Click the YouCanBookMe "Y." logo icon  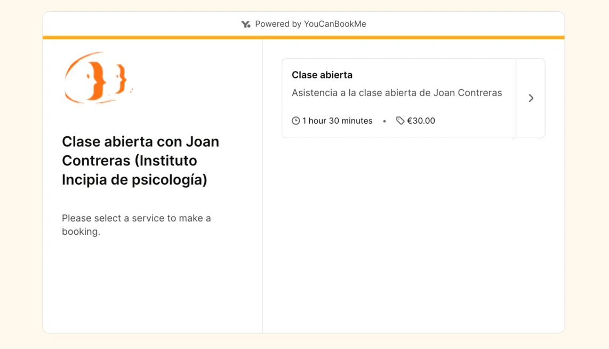246,24
